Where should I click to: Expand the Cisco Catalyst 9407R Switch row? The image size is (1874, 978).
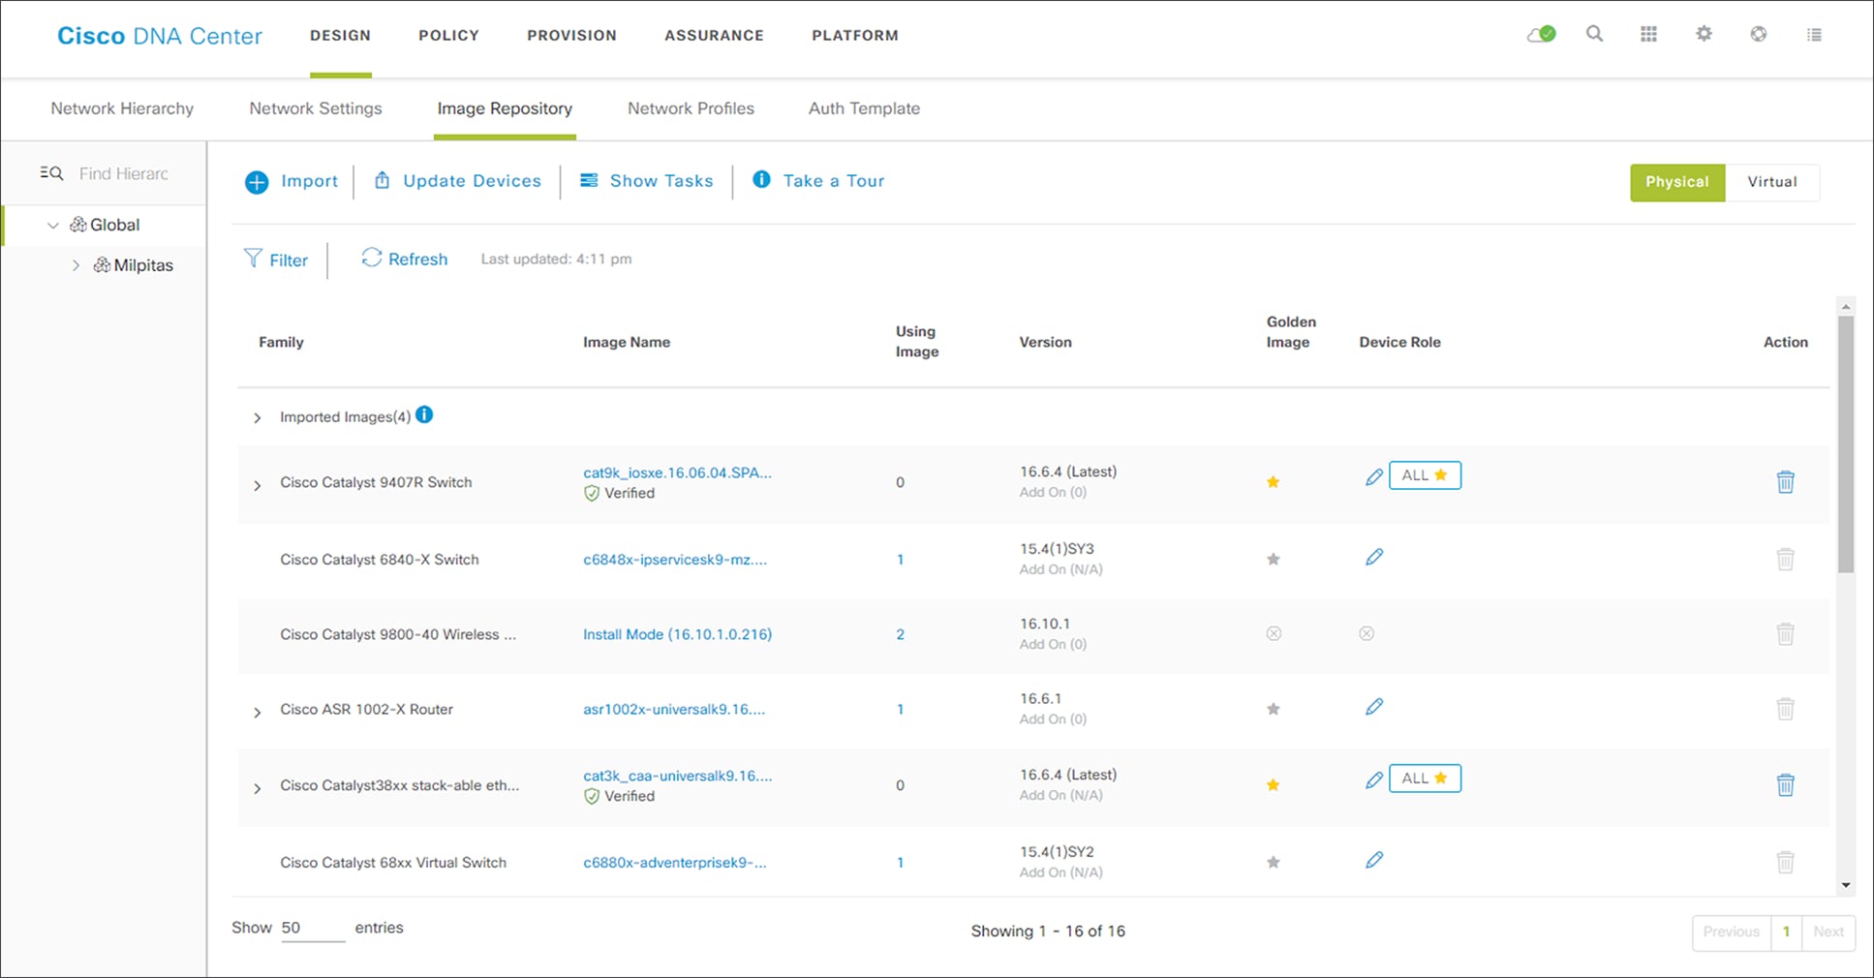[x=257, y=485]
